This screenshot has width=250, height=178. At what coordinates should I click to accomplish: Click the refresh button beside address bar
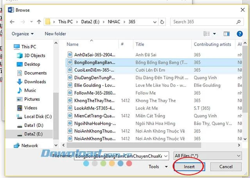click(x=163, y=22)
